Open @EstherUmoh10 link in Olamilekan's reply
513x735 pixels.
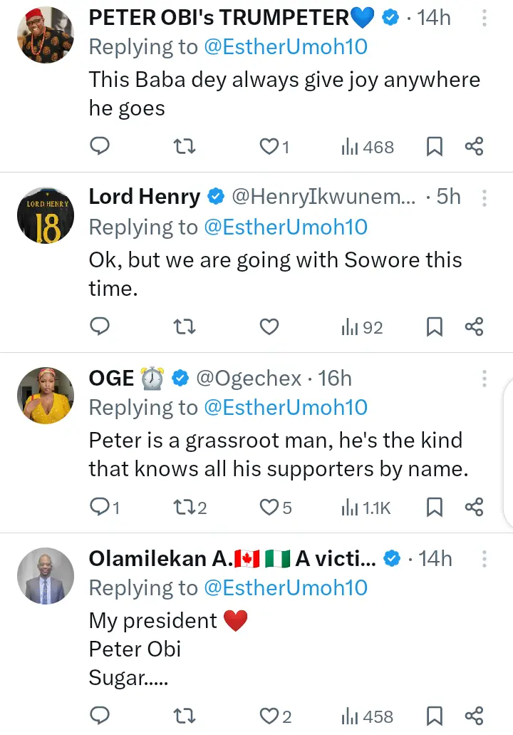pyautogui.click(x=286, y=587)
